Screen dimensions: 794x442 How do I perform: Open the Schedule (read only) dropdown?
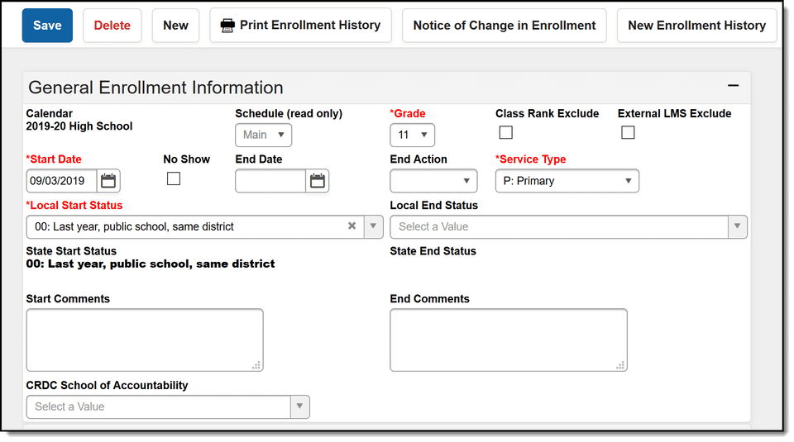coord(263,135)
